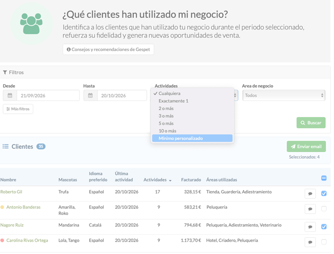Open message for Carolina Rivas Ortega
334x254 pixels.
pyautogui.click(x=310, y=242)
